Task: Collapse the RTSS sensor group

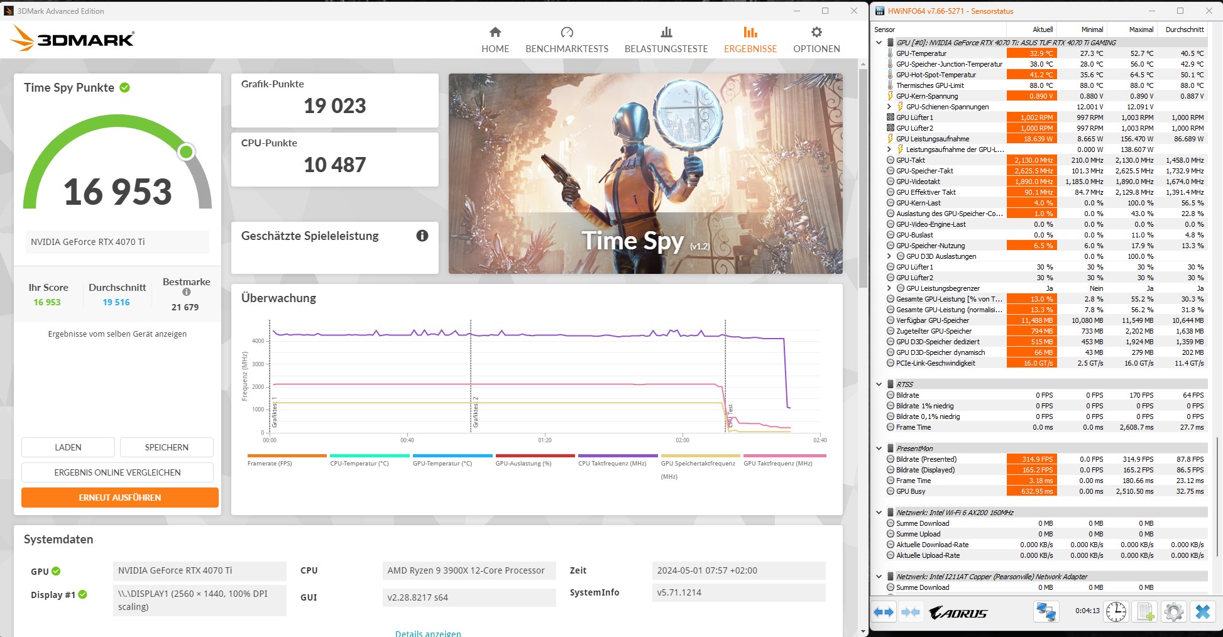Action: click(x=879, y=384)
